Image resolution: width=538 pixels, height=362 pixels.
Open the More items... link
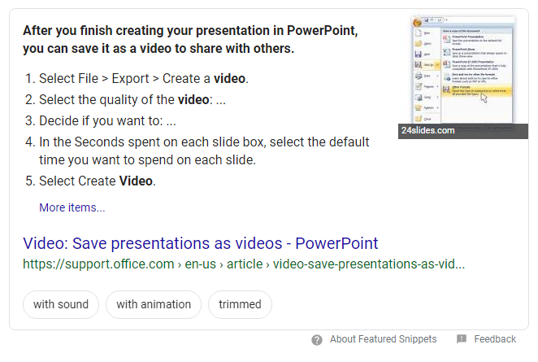(72, 207)
